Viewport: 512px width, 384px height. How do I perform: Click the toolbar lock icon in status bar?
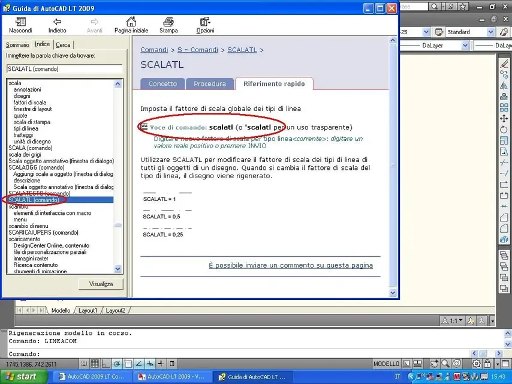coord(487,364)
